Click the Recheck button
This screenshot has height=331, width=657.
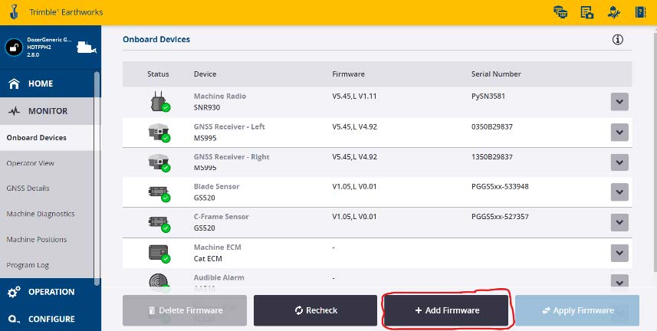coord(316,310)
